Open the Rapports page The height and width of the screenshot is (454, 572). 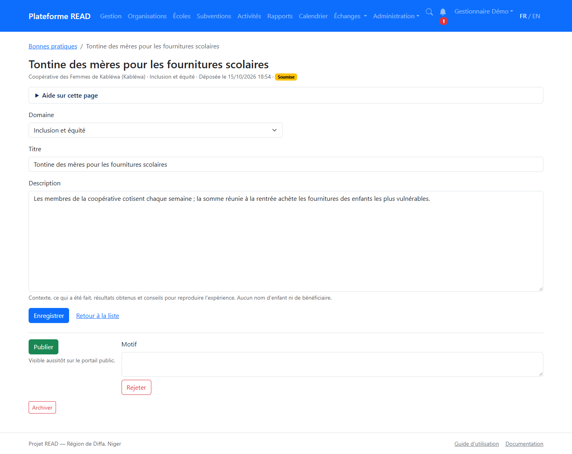click(x=280, y=16)
